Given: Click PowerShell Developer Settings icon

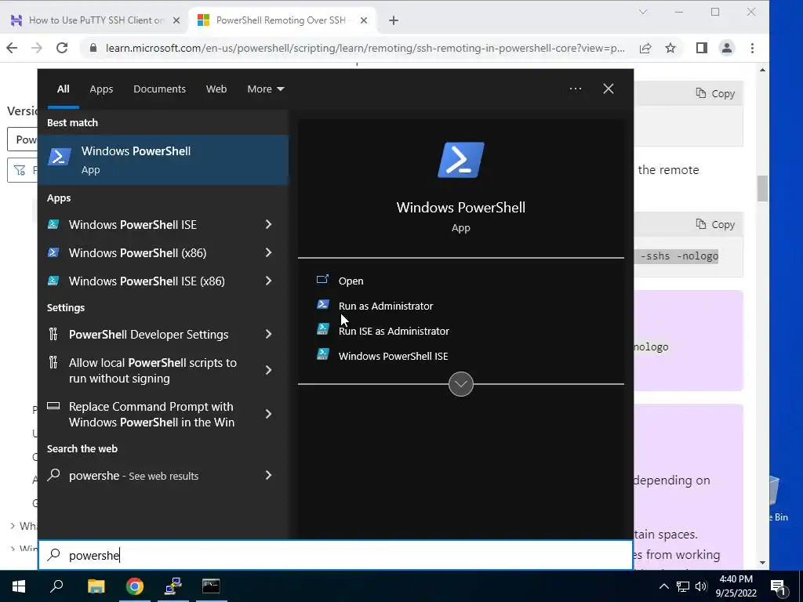Looking at the screenshot, I should tap(53, 334).
